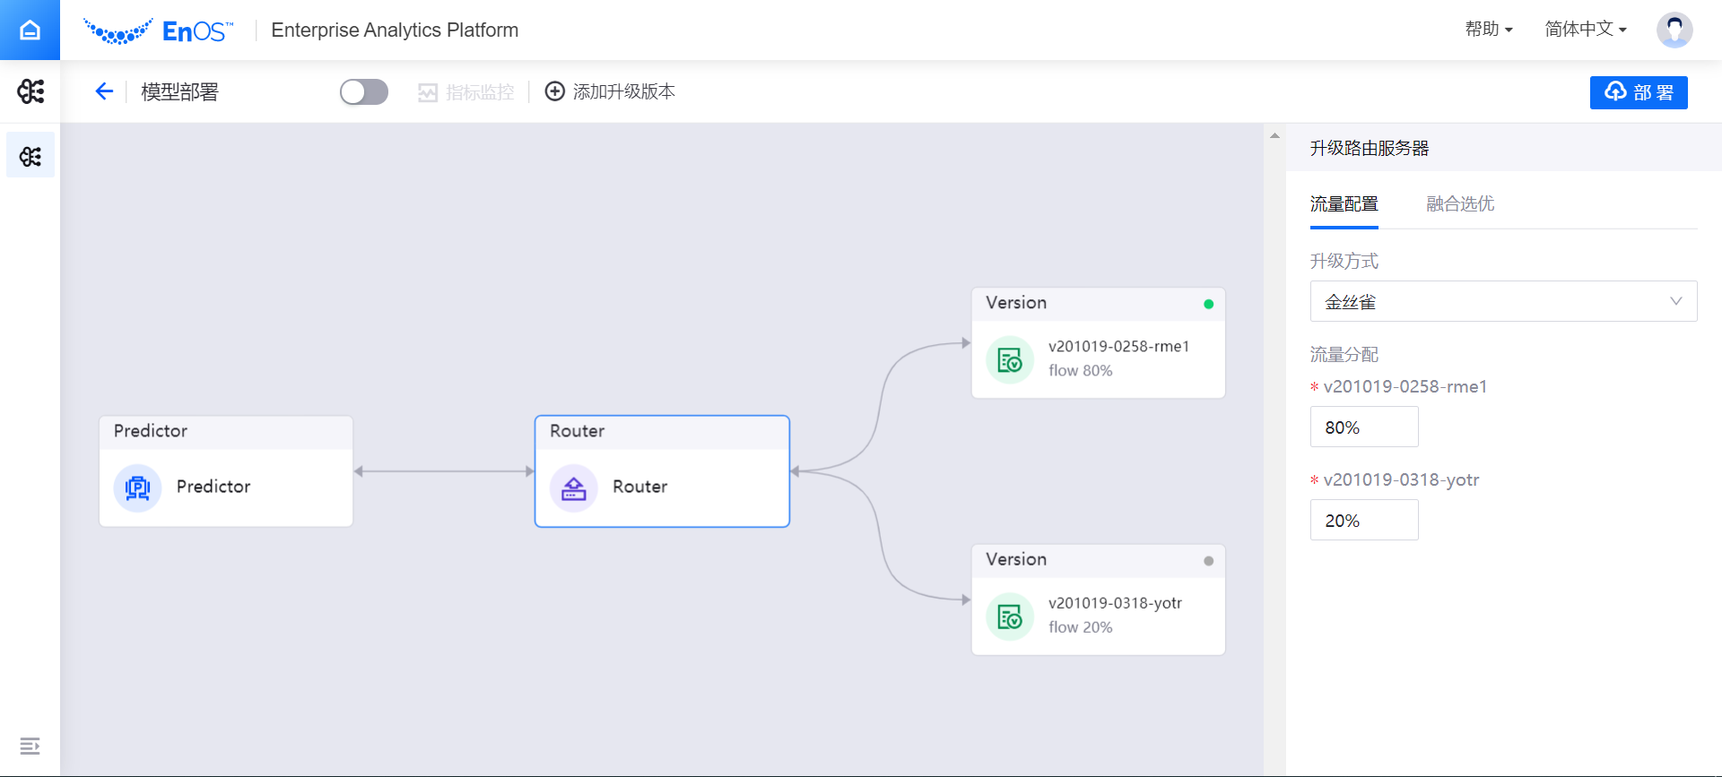Screen dimensions: 1722x777
Task: Click the home icon in top-left corner
Action: pyautogui.click(x=30, y=30)
